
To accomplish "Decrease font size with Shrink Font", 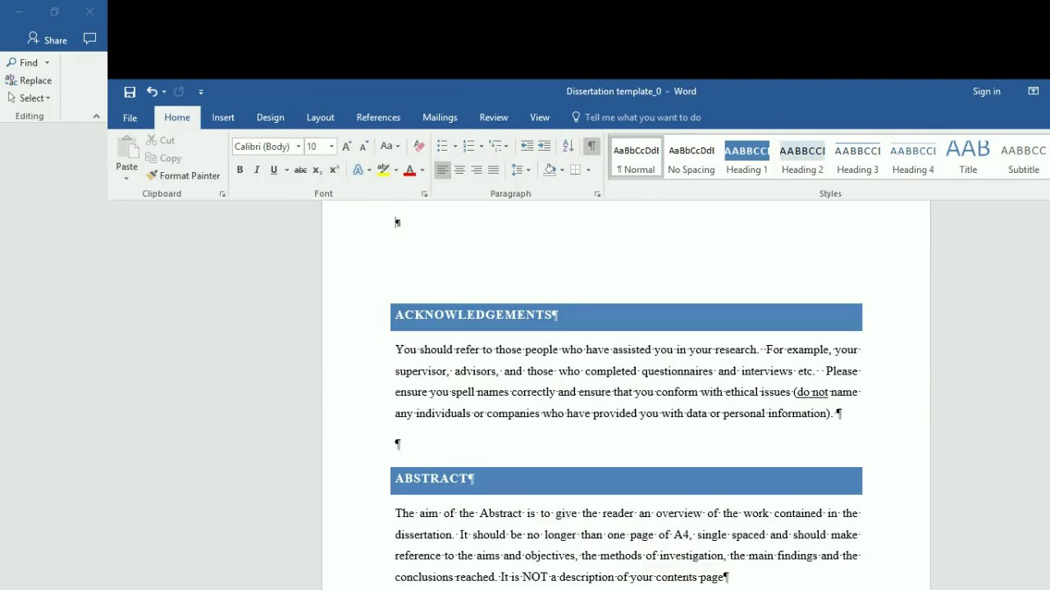I will coord(363,147).
